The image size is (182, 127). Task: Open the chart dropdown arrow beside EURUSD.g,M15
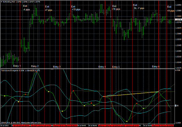click(2, 2)
